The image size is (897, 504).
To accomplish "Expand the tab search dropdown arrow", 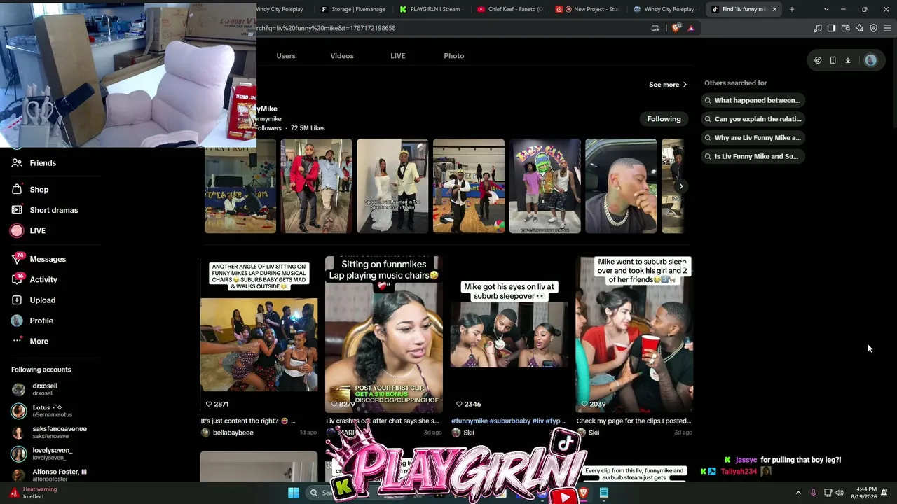I will [826, 9].
